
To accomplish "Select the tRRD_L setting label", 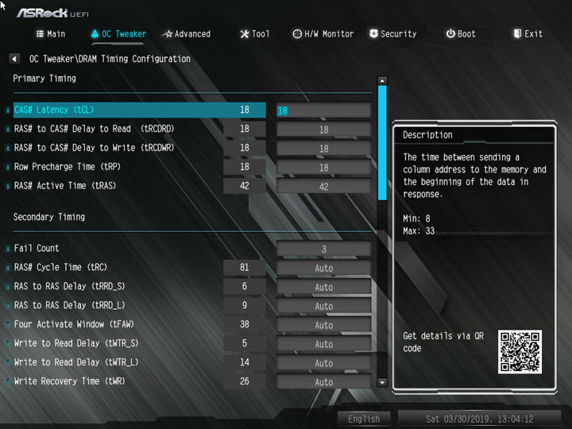I will click(69, 305).
